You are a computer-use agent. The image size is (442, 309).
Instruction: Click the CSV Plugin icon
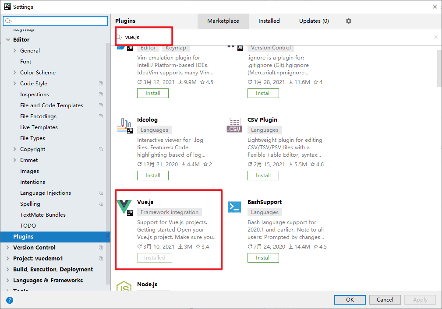pos(234,125)
